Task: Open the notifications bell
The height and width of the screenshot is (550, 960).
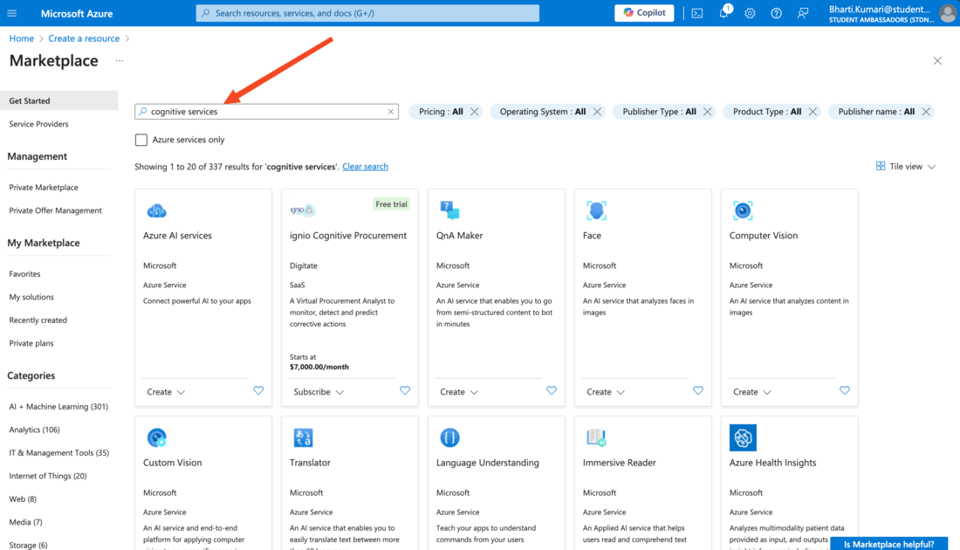Action: coord(723,13)
